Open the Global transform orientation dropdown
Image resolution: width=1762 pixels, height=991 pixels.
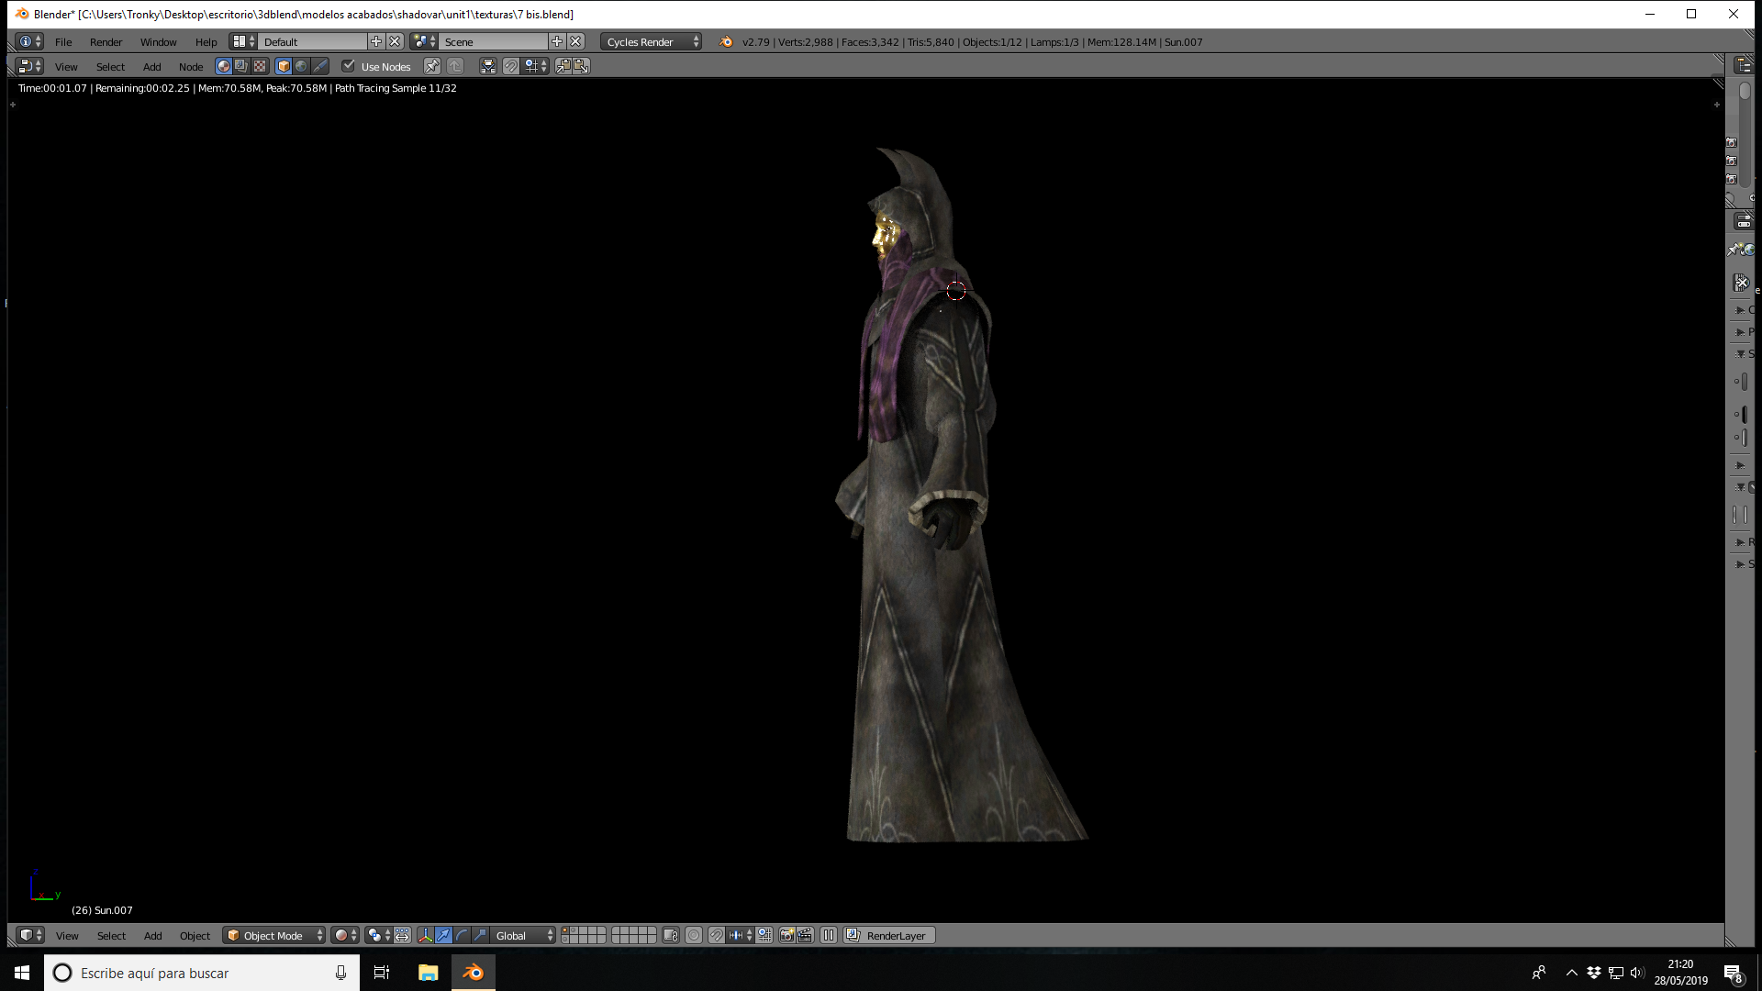pyautogui.click(x=524, y=936)
